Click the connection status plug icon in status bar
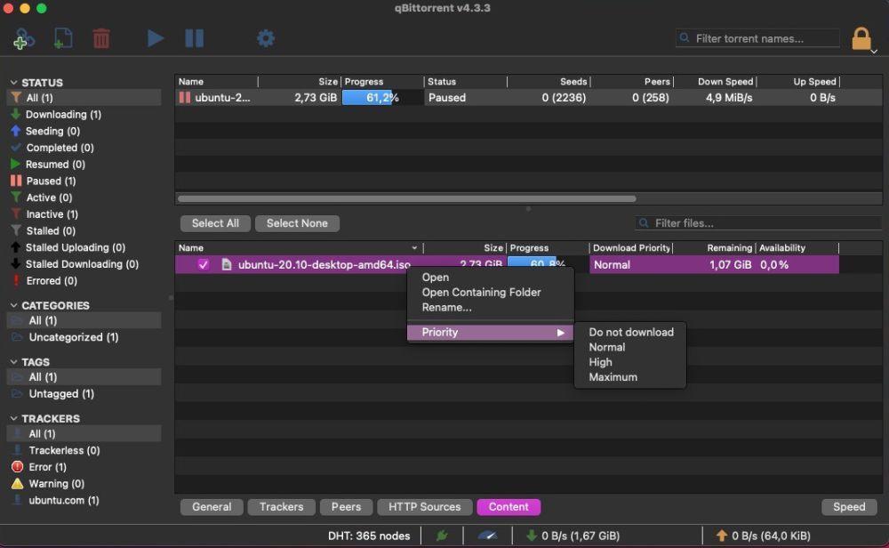 (x=442, y=536)
